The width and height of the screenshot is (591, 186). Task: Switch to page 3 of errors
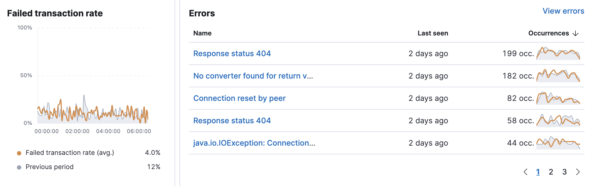pos(564,172)
